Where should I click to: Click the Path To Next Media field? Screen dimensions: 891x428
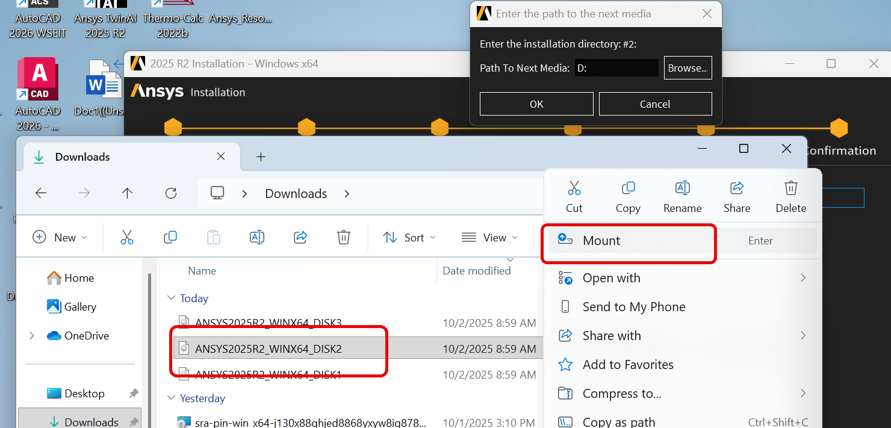point(616,68)
